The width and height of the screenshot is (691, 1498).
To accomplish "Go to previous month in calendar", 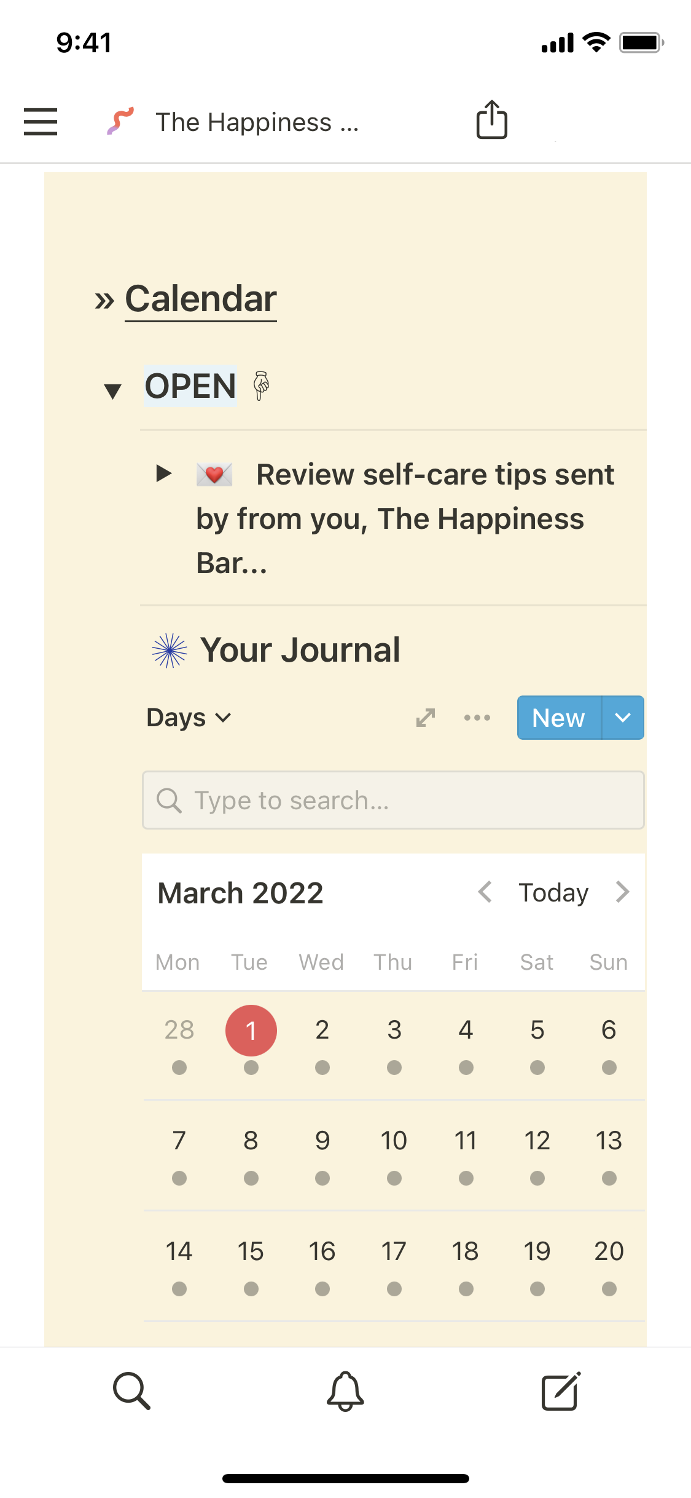I will [x=485, y=892].
